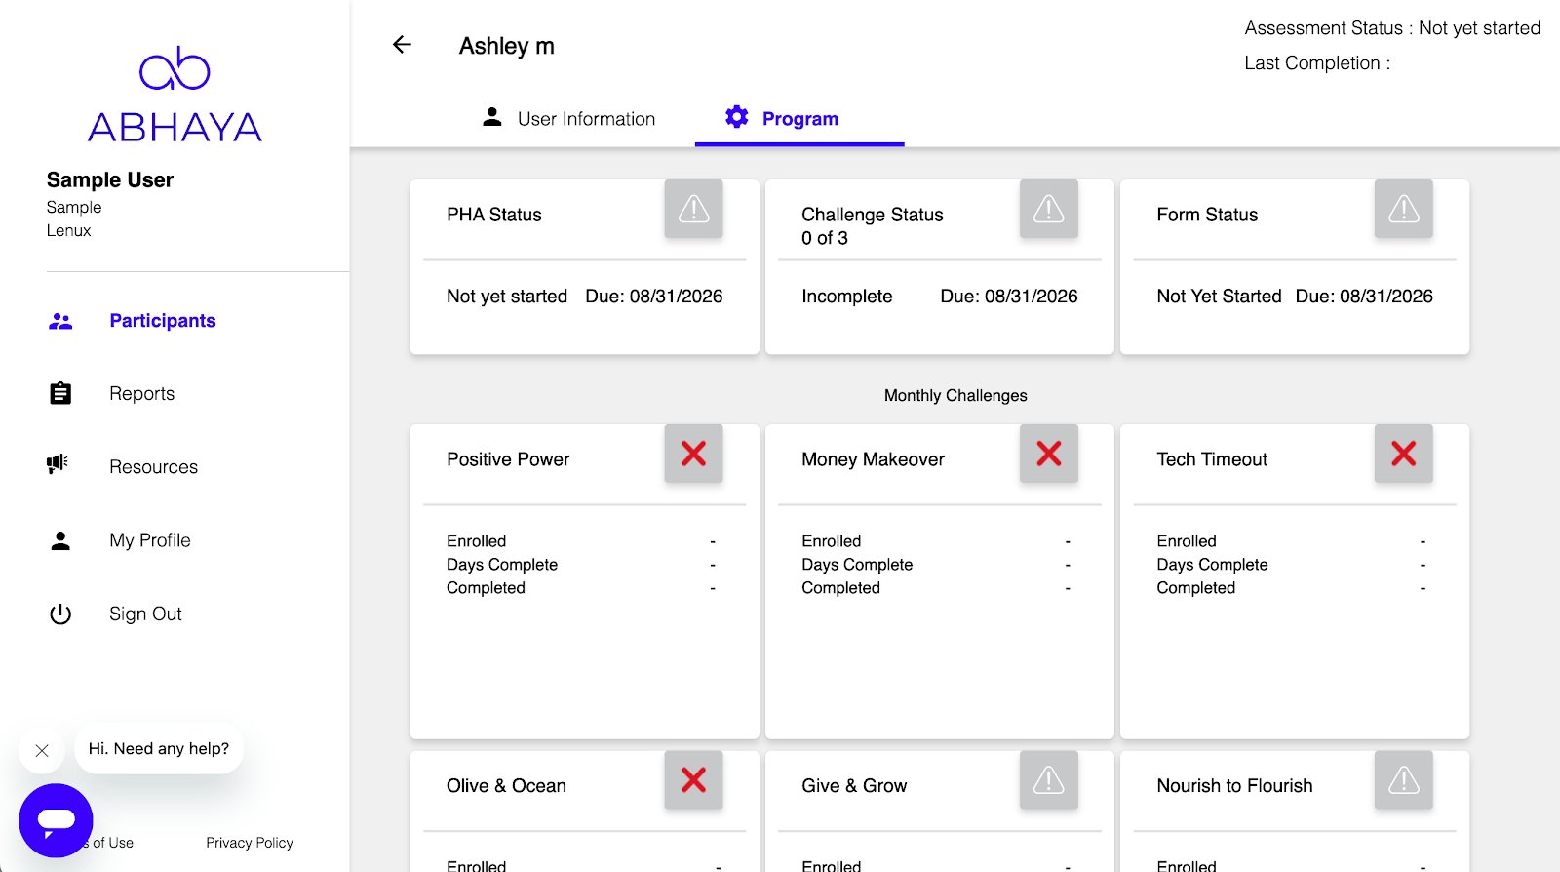The image size is (1560, 872).
Task: Click Challenge Status warning icon
Action: click(1049, 209)
